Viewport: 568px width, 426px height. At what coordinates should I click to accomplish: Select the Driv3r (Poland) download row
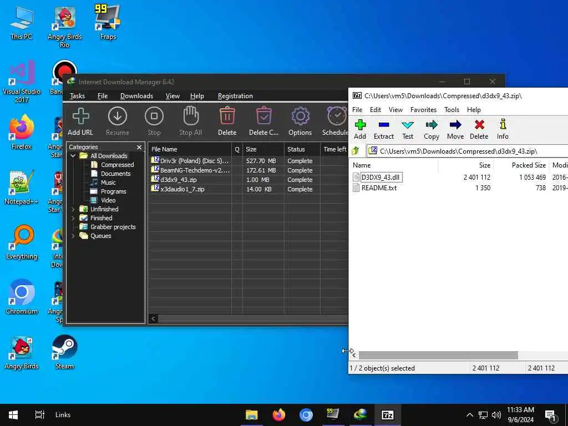coord(248,161)
